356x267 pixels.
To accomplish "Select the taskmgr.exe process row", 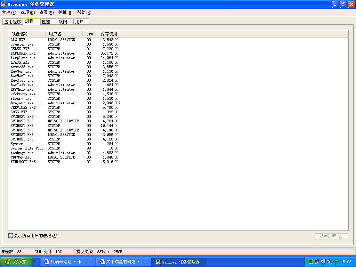I will tap(64, 153).
